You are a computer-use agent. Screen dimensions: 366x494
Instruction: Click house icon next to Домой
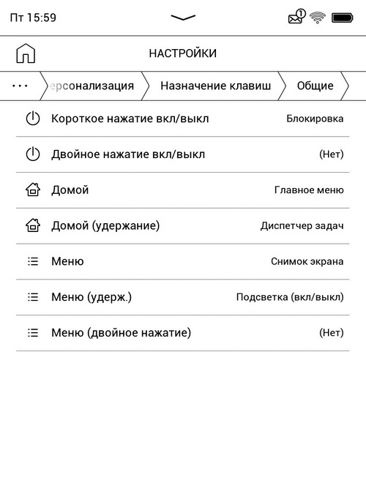33,190
